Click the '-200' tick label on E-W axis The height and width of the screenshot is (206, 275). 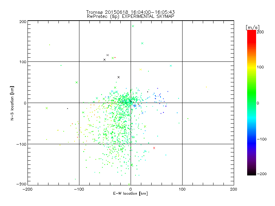[x=27, y=190]
